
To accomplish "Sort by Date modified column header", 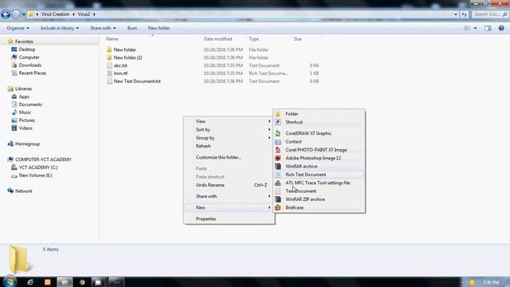I will pyautogui.click(x=218, y=39).
